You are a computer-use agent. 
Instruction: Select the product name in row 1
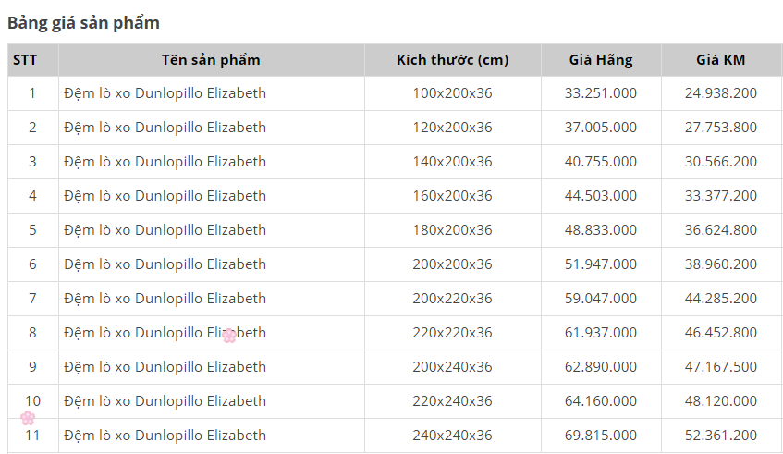pyautogui.click(x=165, y=92)
